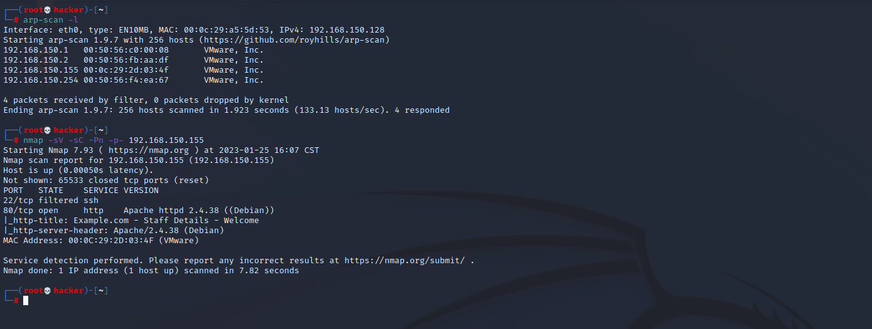
Task: Click the 192.168.150.254 host entry
Action: 134,80
